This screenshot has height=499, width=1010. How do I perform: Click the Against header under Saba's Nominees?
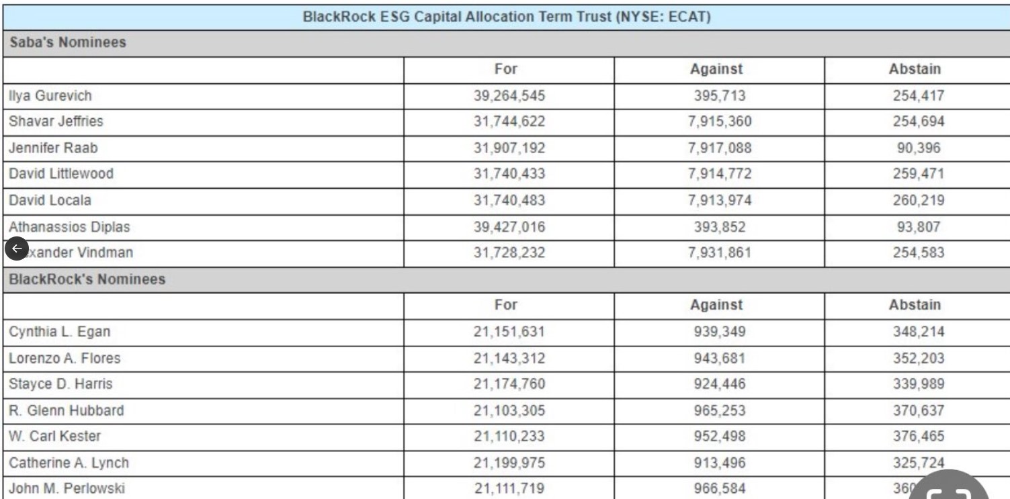716,69
